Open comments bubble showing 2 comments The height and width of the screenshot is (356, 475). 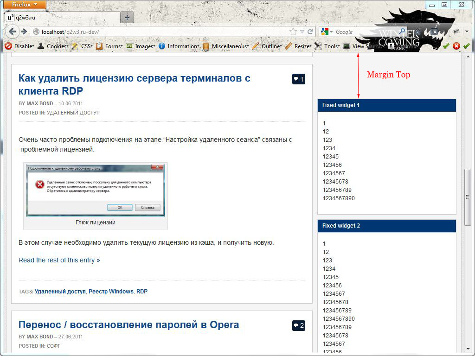click(298, 325)
